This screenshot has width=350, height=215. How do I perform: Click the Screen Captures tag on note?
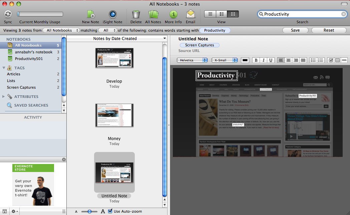pos(199,45)
